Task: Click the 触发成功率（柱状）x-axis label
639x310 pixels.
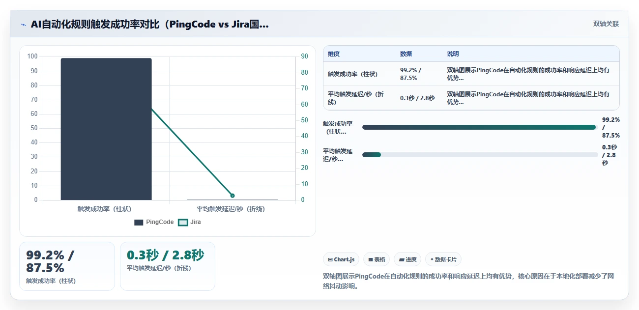Action: [105, 209]
